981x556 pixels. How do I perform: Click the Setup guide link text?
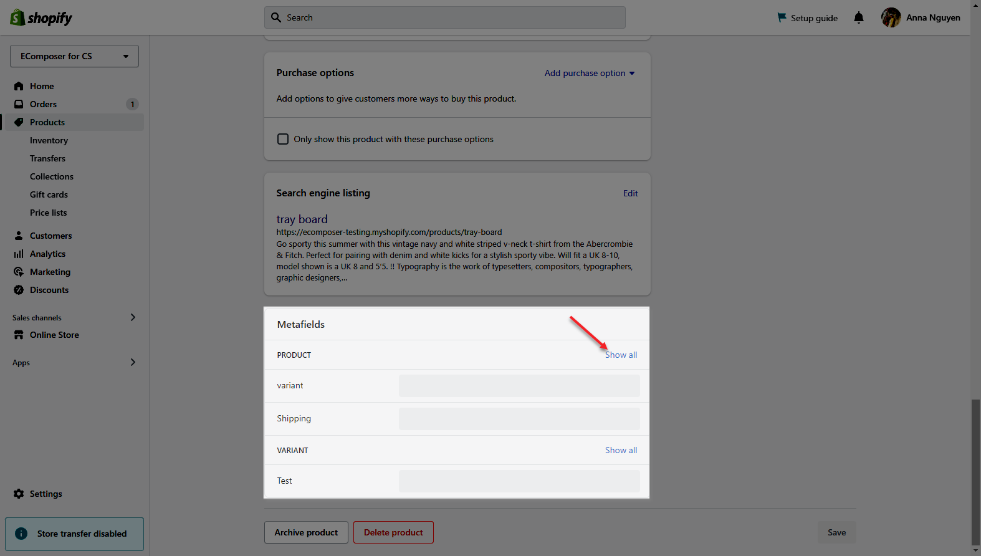tap(814, 18)
